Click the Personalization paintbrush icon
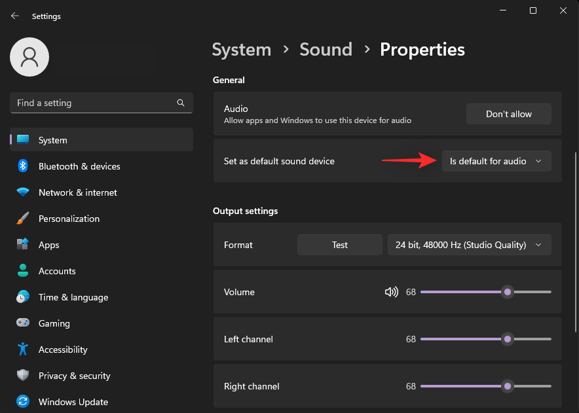 [23, 219]
